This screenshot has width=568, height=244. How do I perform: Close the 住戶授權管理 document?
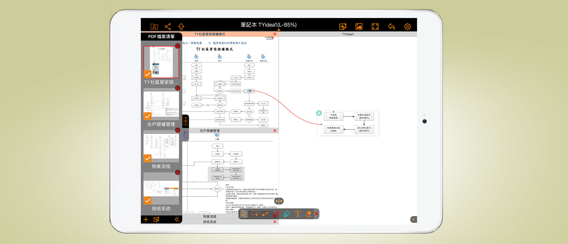click(x=275, y=131)
